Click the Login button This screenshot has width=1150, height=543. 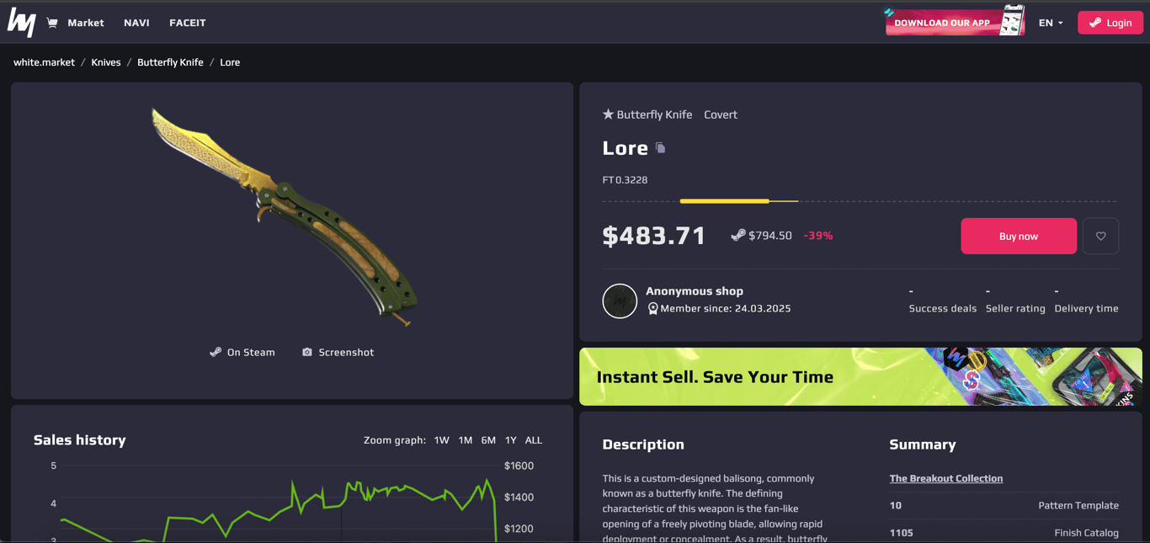tap(1110, 23)
